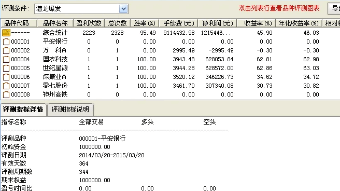Click the date range 2014/03/20-2015/03/20
This screenshot has width=340, height=191.
(x=111, y=155)
